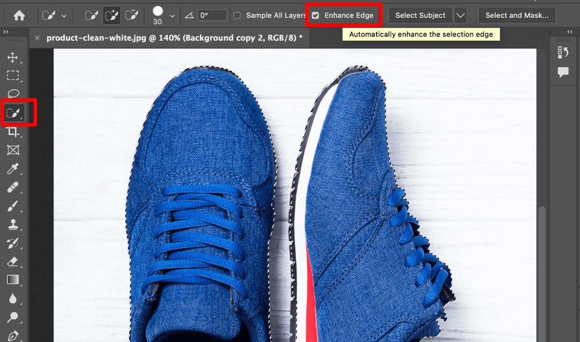Select the Move tool

(x=14, y=57)
